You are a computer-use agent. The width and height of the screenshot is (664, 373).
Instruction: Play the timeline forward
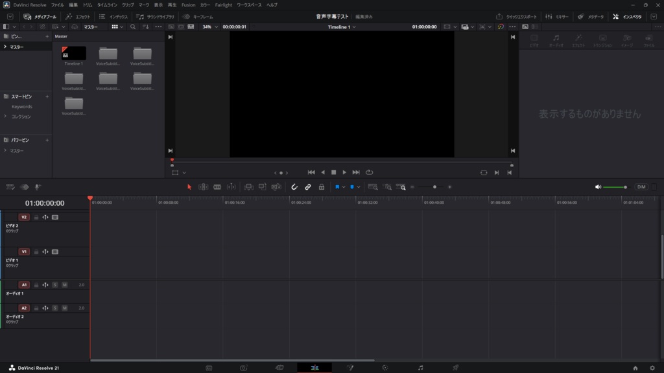coord(344,172)
